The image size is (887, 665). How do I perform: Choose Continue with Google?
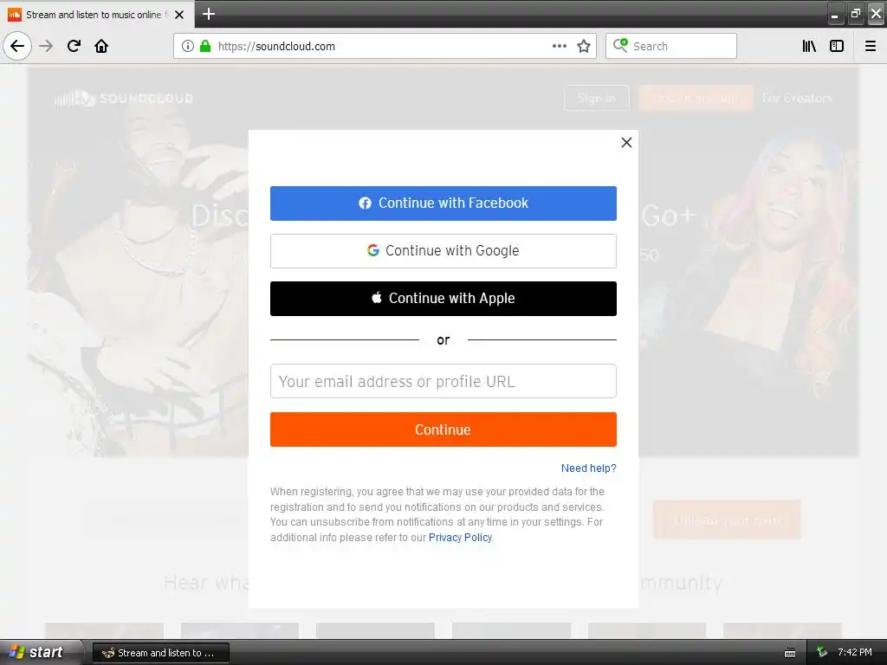point(443,250)
